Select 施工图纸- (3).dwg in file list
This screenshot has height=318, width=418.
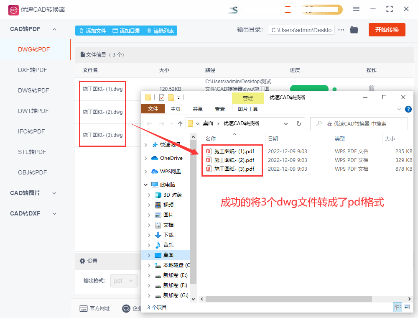tap(103, 135)
